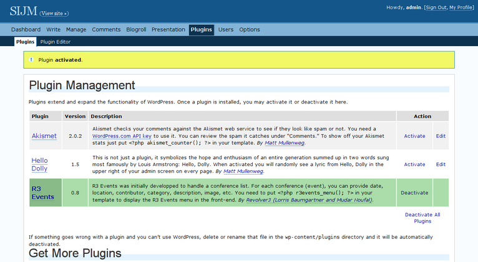
Task: Click the 'Plugin activated.' notice text
Action: tap(61, 60)
